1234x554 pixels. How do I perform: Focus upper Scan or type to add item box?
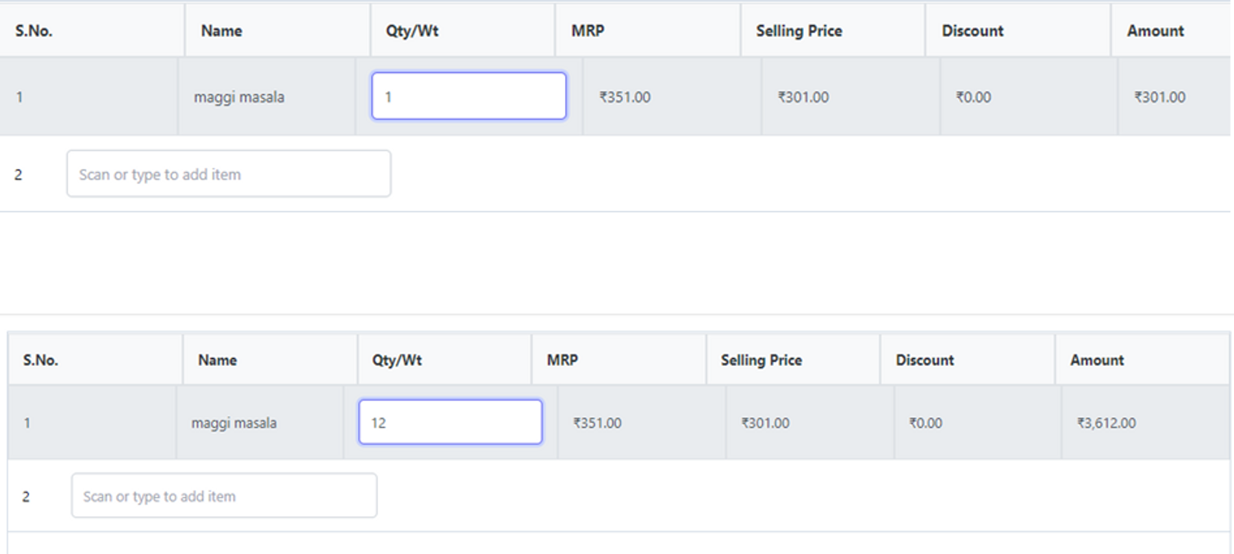(x=229, y=174)
